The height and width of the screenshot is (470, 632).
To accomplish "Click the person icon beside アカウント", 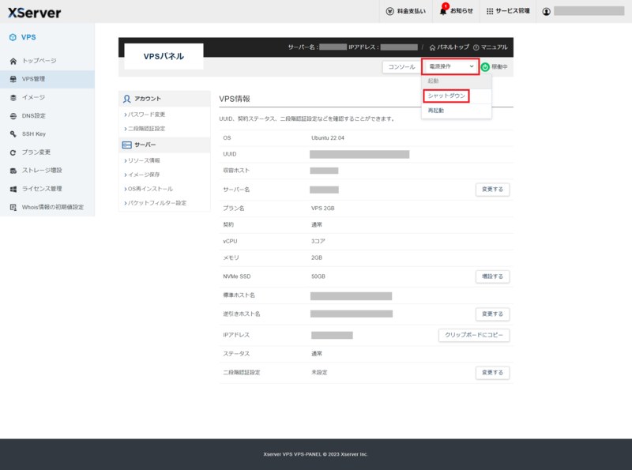I will [x=126, y=99].
